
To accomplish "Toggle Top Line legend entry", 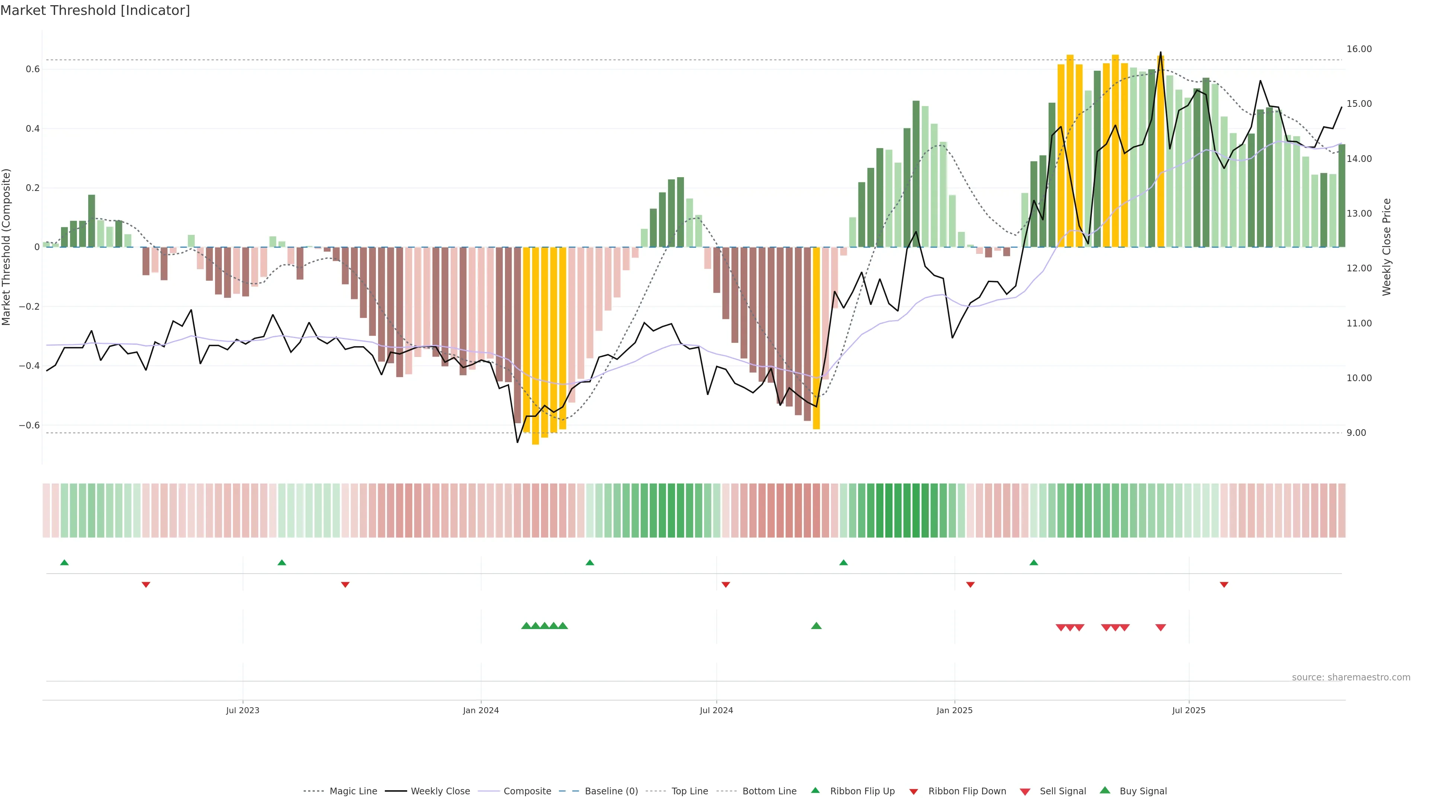I will pos(690,791).
